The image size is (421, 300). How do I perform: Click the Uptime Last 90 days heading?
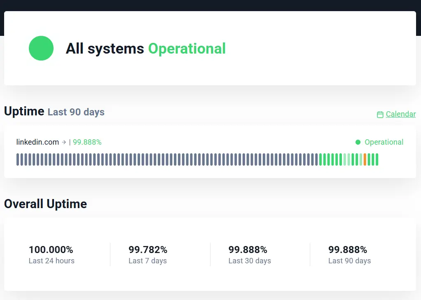tap(54, 111)
